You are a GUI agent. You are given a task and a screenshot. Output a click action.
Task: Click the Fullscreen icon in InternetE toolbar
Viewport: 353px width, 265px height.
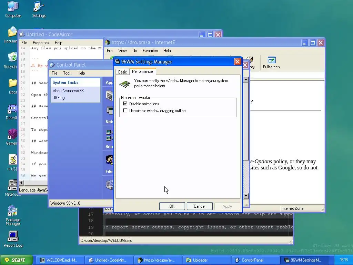[271, 63]
